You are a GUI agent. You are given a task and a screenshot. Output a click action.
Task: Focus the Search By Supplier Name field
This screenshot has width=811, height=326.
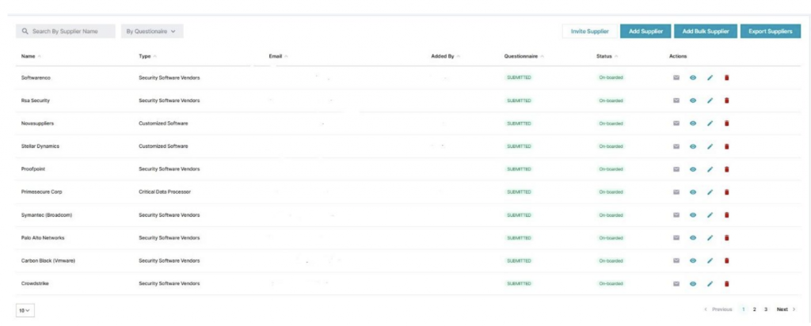tap(66, 32)
